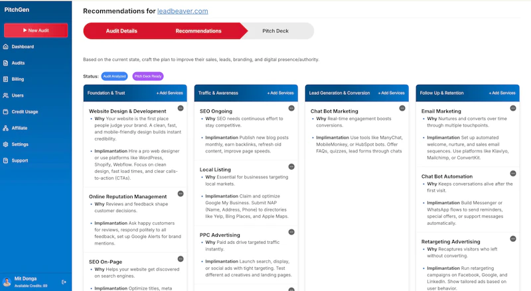Open the Affiliate sidebar item
531x291 pixels.
[x=19, y=128]
